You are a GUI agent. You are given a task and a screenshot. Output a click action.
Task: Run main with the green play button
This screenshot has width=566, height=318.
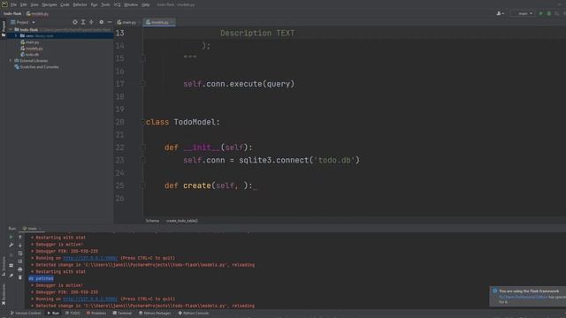pos(540,13)
